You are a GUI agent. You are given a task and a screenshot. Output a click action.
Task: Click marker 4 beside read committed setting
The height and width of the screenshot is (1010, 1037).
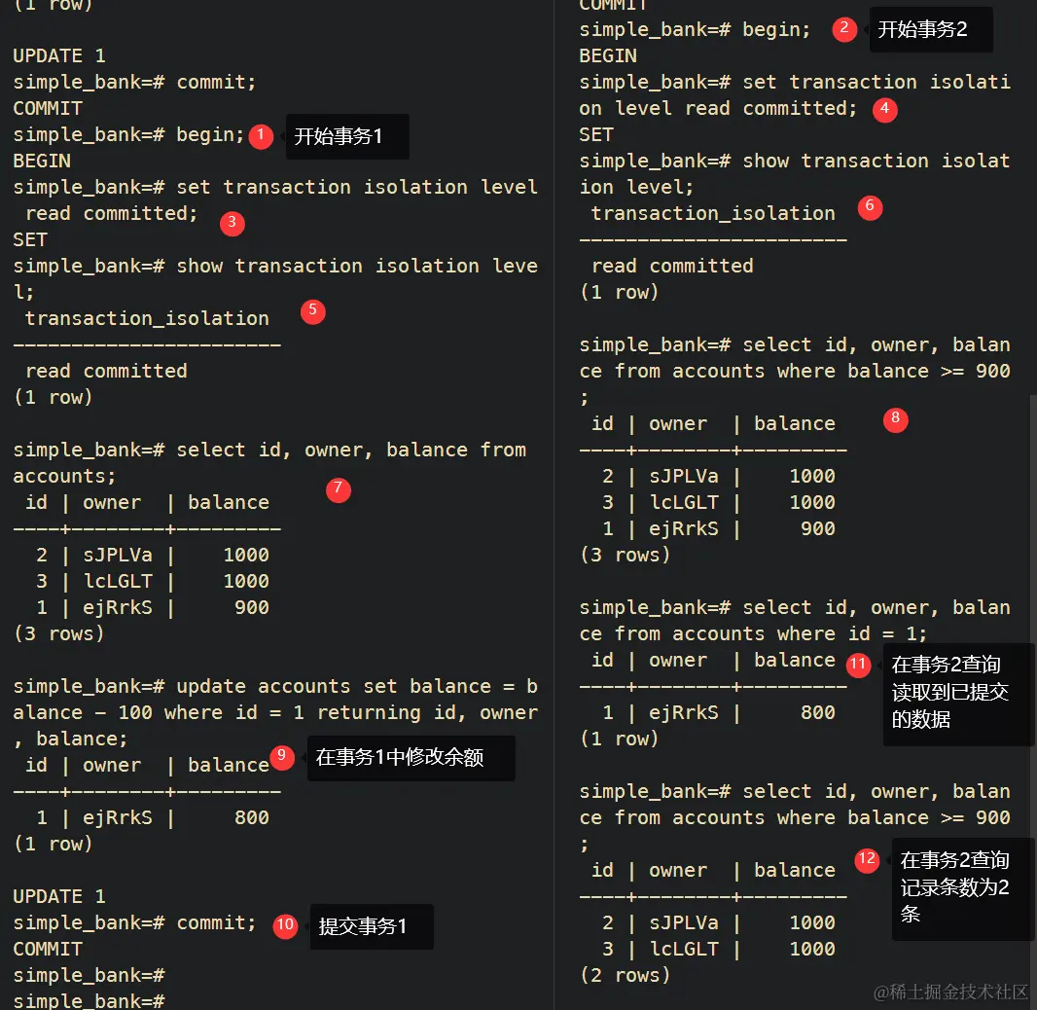pos(884,110)
